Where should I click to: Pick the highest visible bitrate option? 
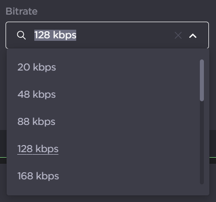tap(108, 176)
